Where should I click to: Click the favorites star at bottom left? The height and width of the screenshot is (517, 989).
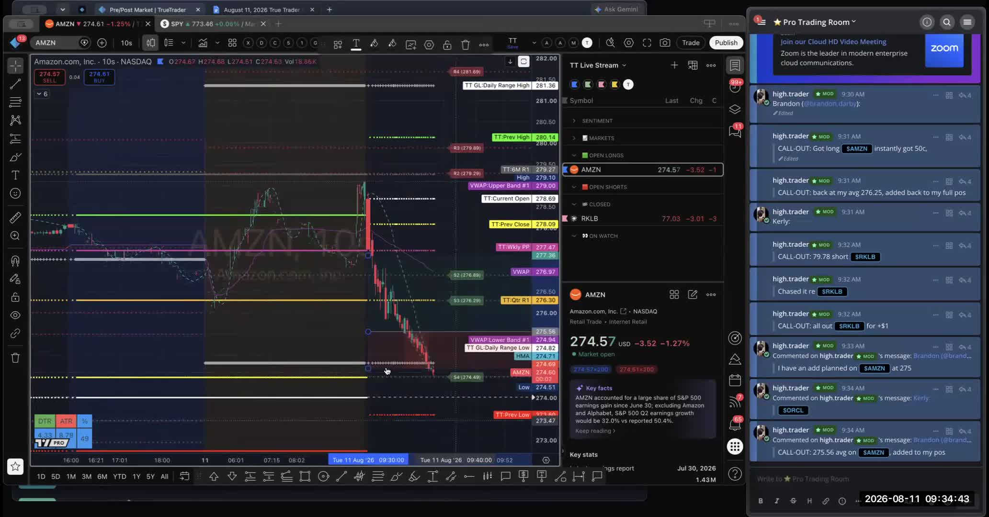[x=15, y=466]
